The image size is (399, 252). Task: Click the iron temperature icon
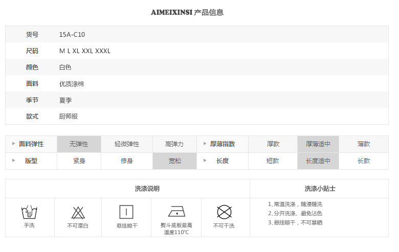click(176, 212)
